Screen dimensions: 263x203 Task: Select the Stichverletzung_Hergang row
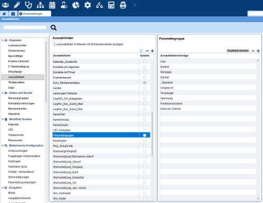[x=102, y=167]
